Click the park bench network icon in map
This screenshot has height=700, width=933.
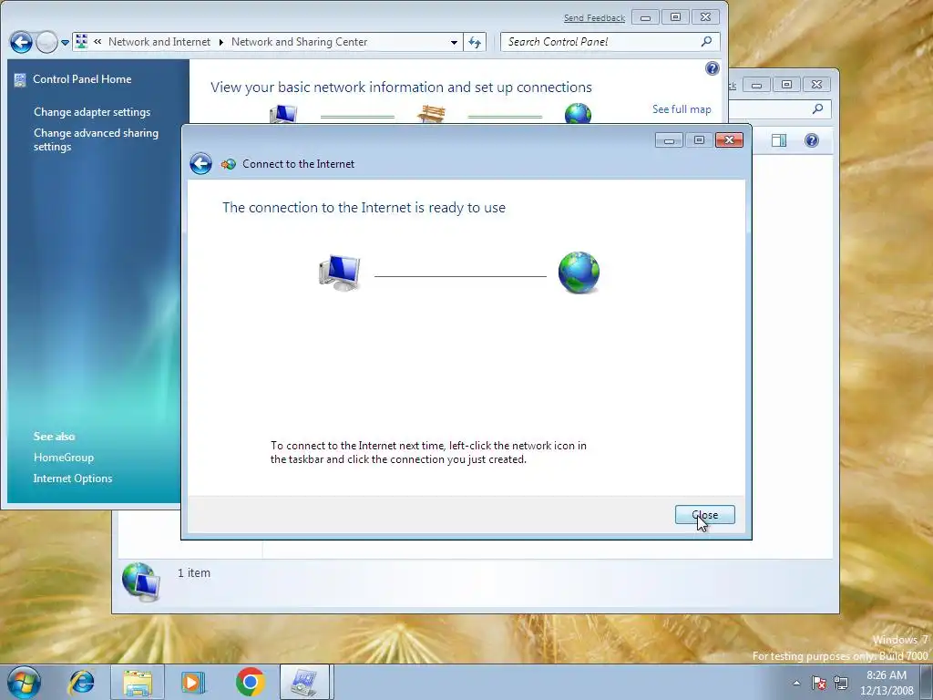tap(431, 113)
